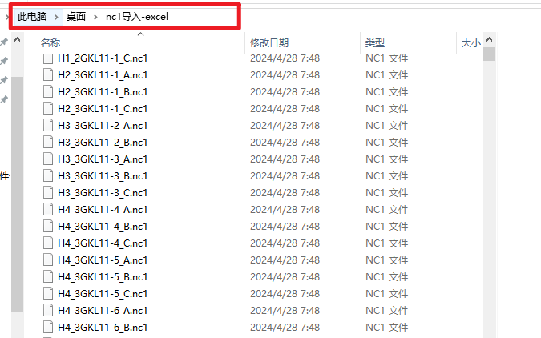Click the up arrow of the navigation pane scrollbar
Image resolution: width=541 pixels, height=338 pixels.
coord(18,40)
